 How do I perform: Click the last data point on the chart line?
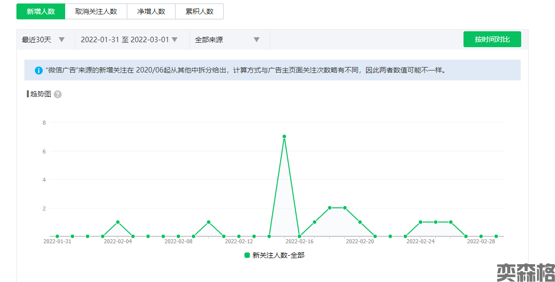(496, 236)
